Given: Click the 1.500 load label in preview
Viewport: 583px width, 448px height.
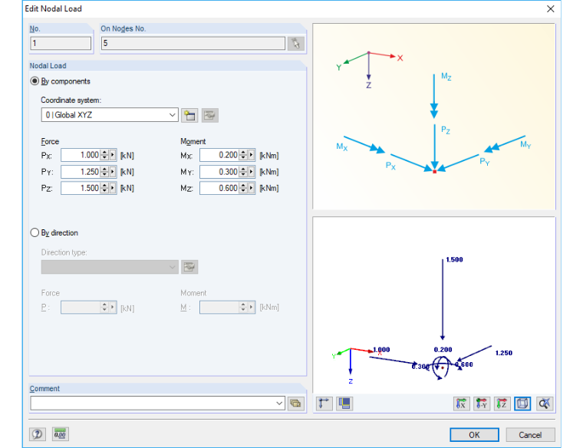Looking at the screenshot, I should [454, 259].
